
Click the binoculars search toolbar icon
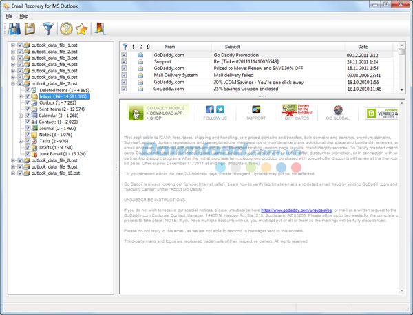pos(14,29)
